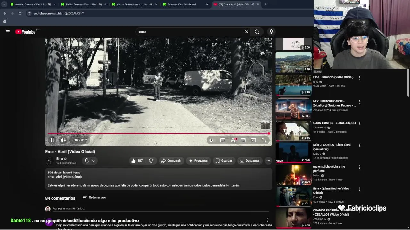Image resolution: width=410 pixels, height=230 pixels.
Task: Mute the Ema YouTube tab speaker icon
Action: (253, 4)
